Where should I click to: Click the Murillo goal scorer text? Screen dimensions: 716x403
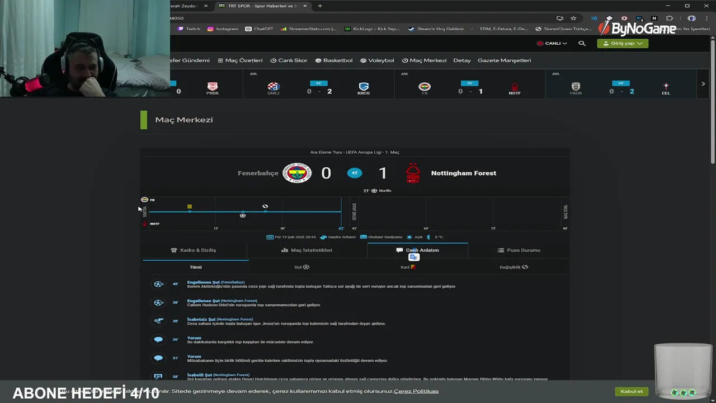point(385,191)
